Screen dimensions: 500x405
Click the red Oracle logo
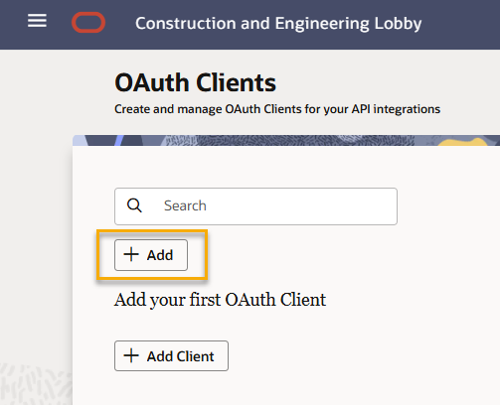click(88, 23)
